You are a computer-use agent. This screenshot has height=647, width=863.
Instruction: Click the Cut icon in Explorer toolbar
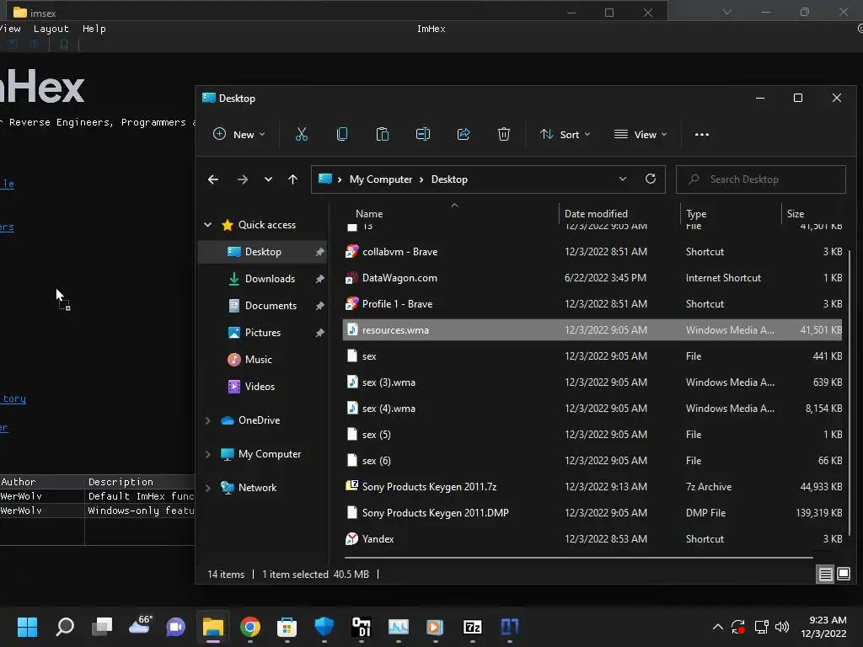[x=302, y=134]
